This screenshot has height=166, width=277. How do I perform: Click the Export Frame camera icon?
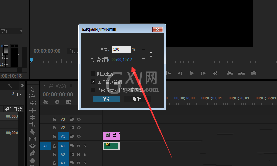tap(254, 73)
